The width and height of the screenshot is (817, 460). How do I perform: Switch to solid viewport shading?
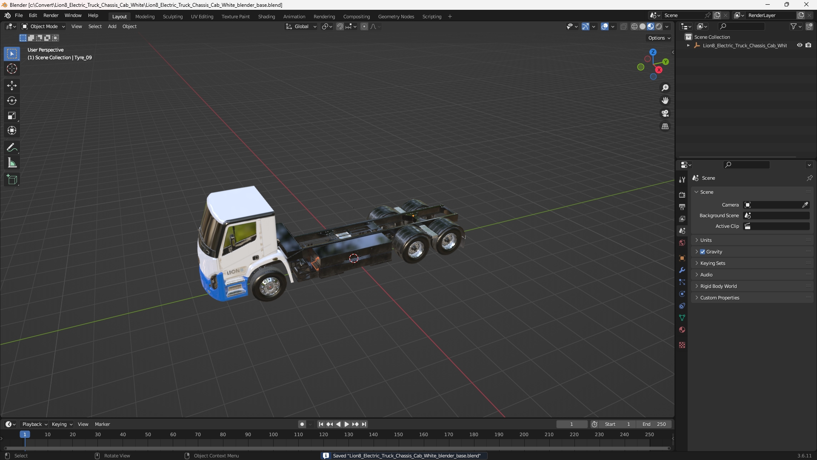tap(643, 26)
